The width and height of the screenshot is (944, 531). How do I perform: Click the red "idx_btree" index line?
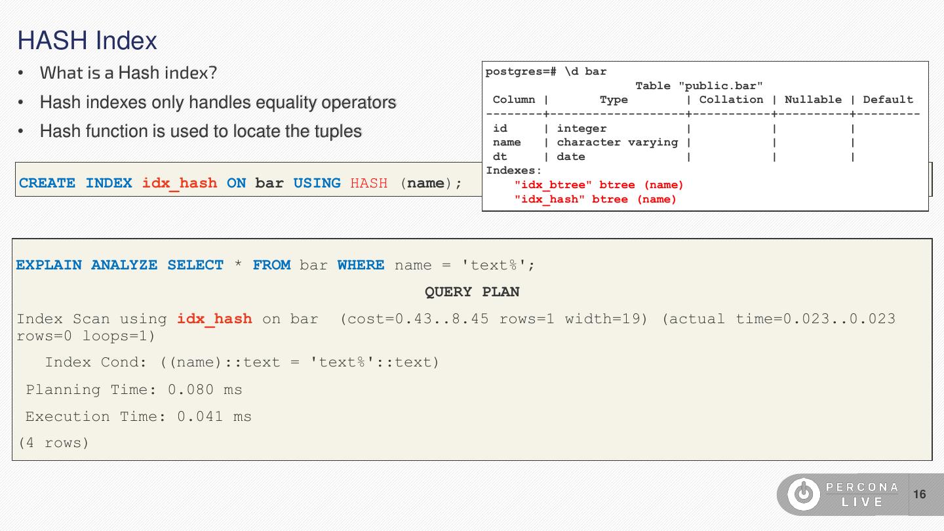[x=599, y=185]
